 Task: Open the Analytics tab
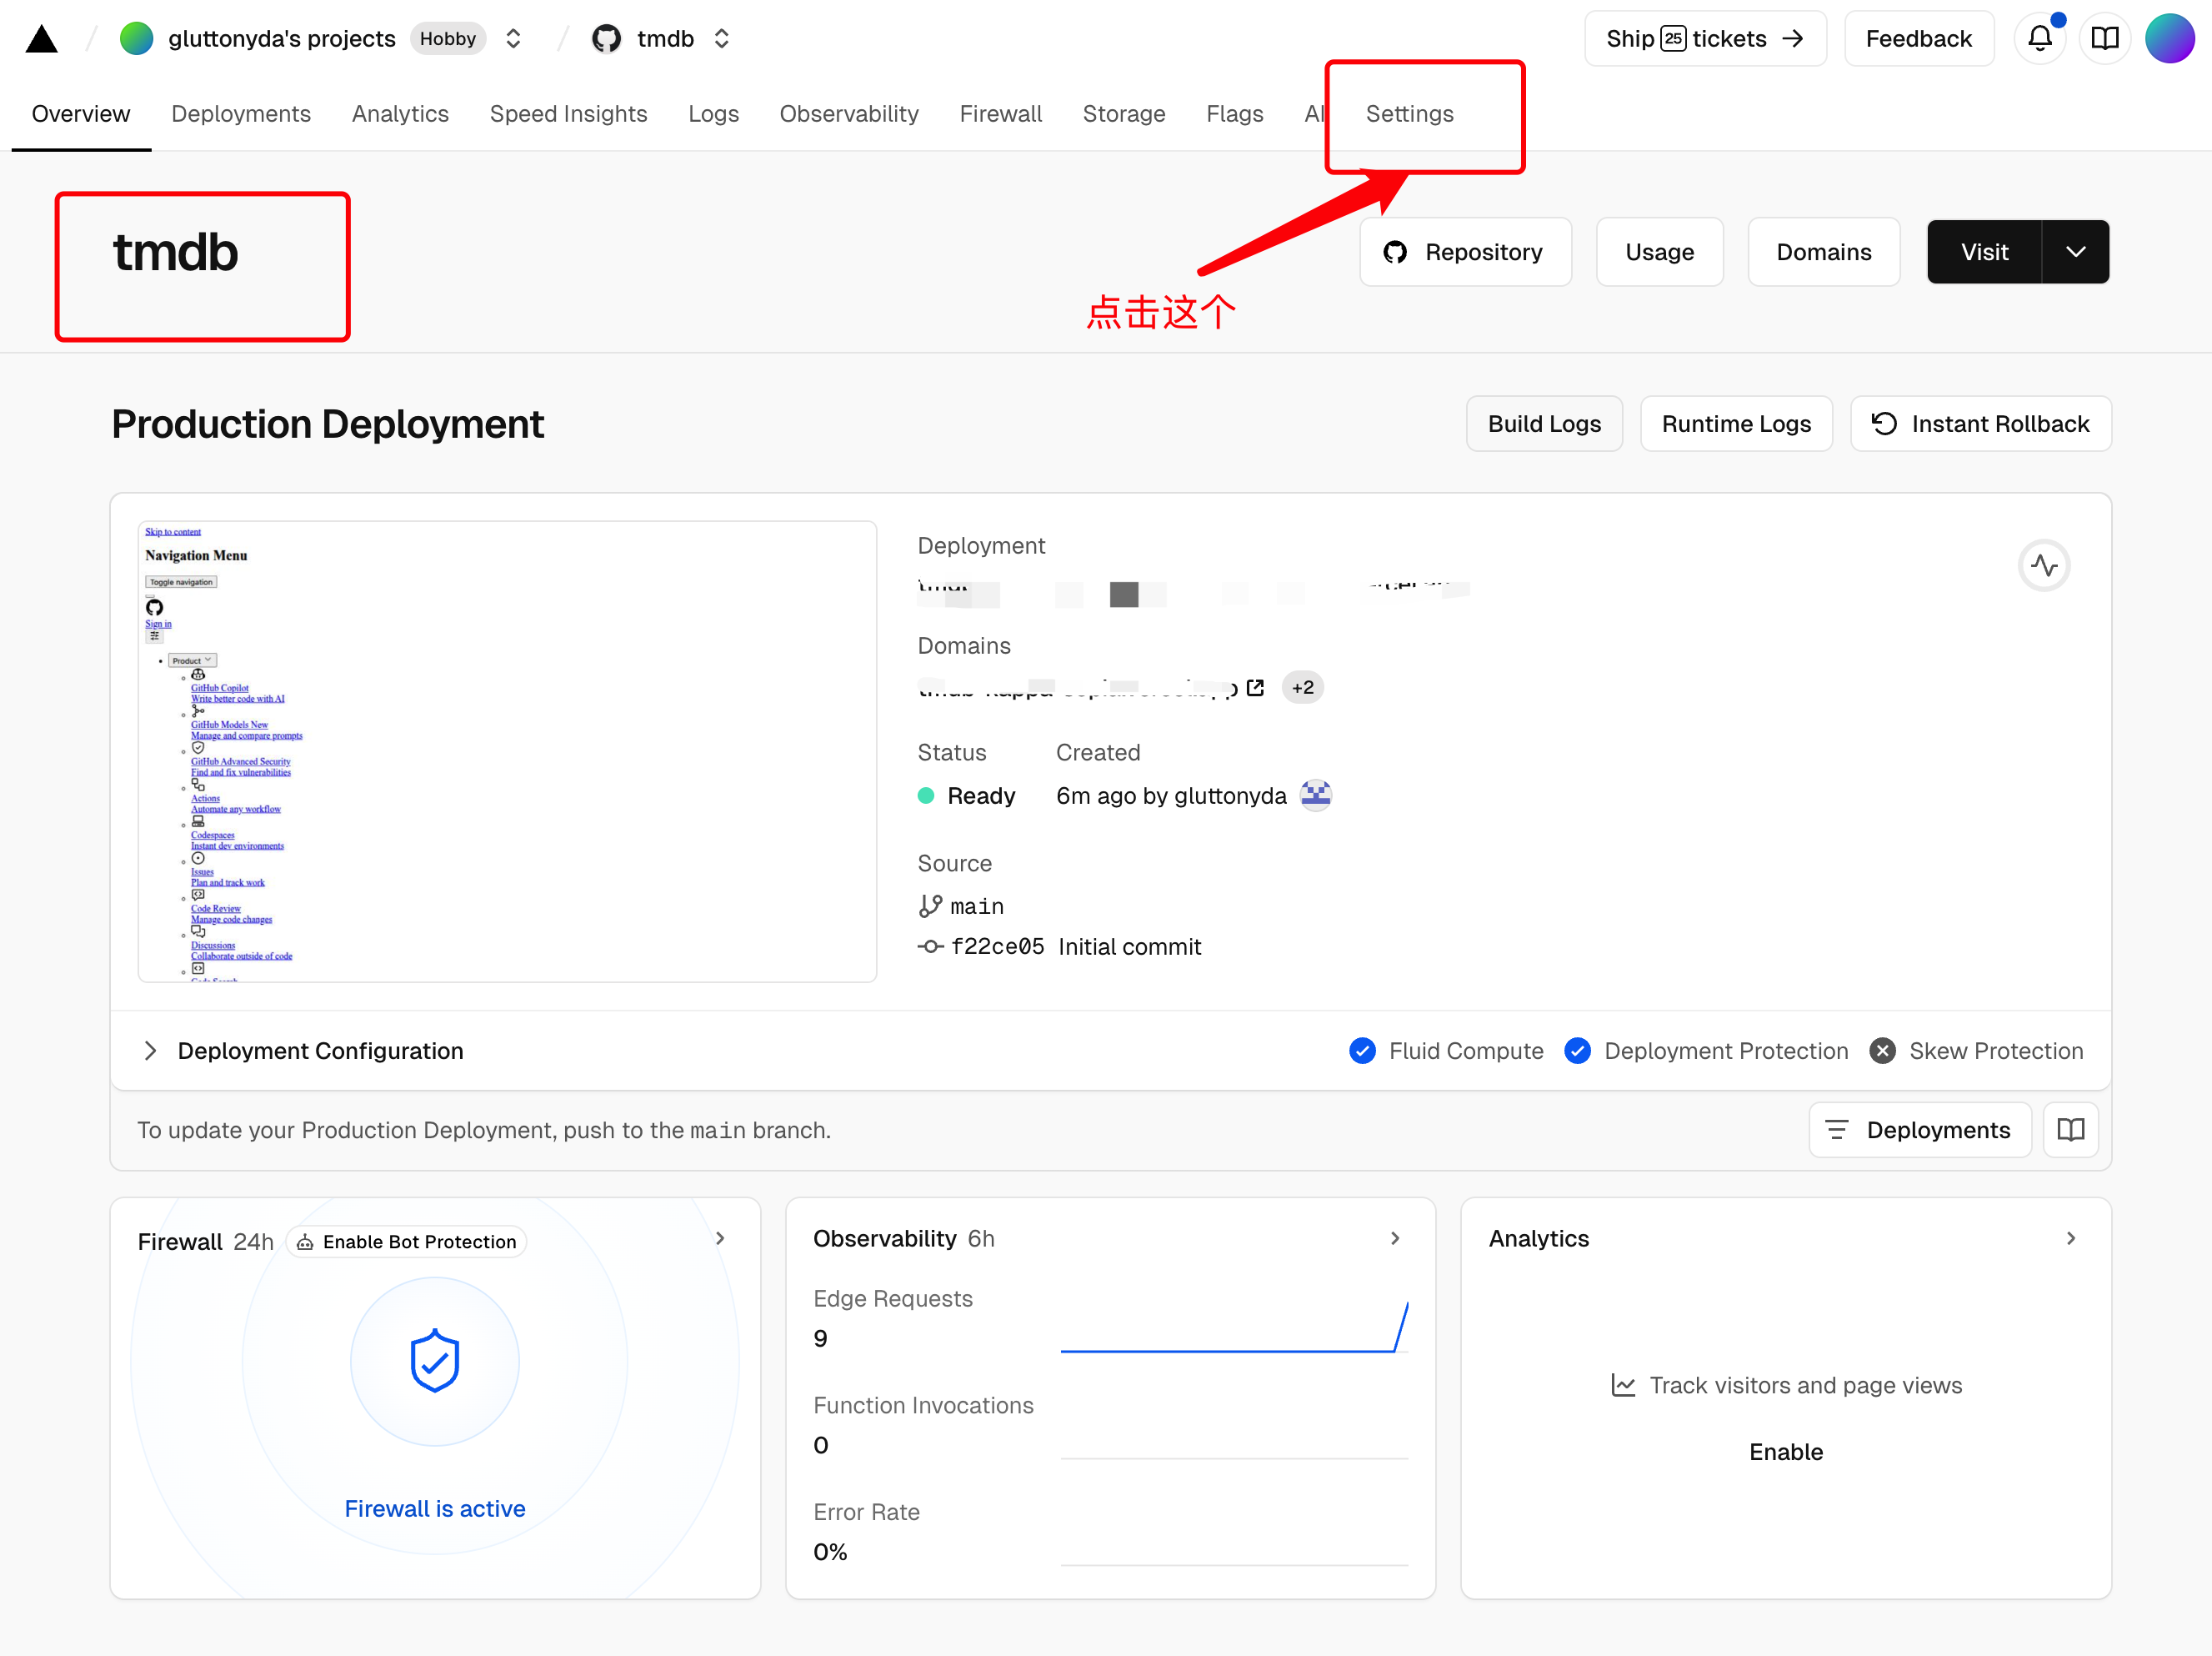(400, 114)
